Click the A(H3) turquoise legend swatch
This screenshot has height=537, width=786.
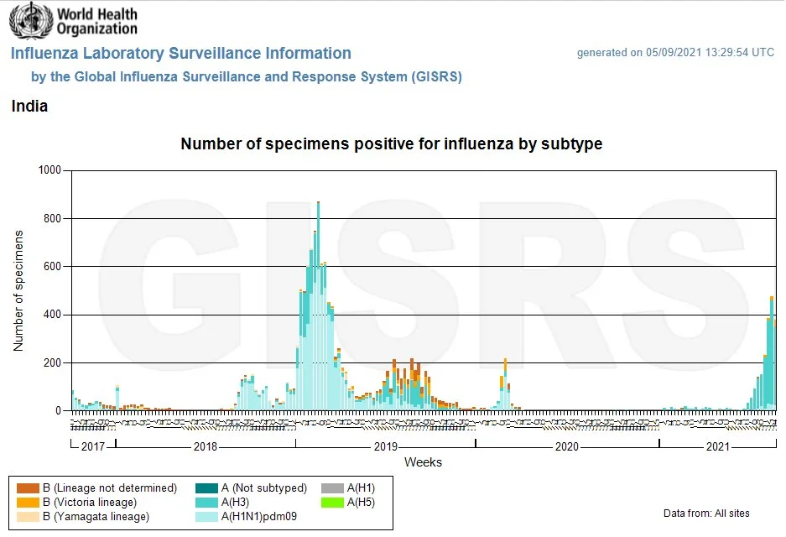click(206, 502)
